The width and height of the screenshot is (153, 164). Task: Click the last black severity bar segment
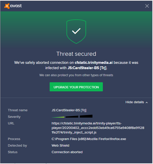point(86,116)
